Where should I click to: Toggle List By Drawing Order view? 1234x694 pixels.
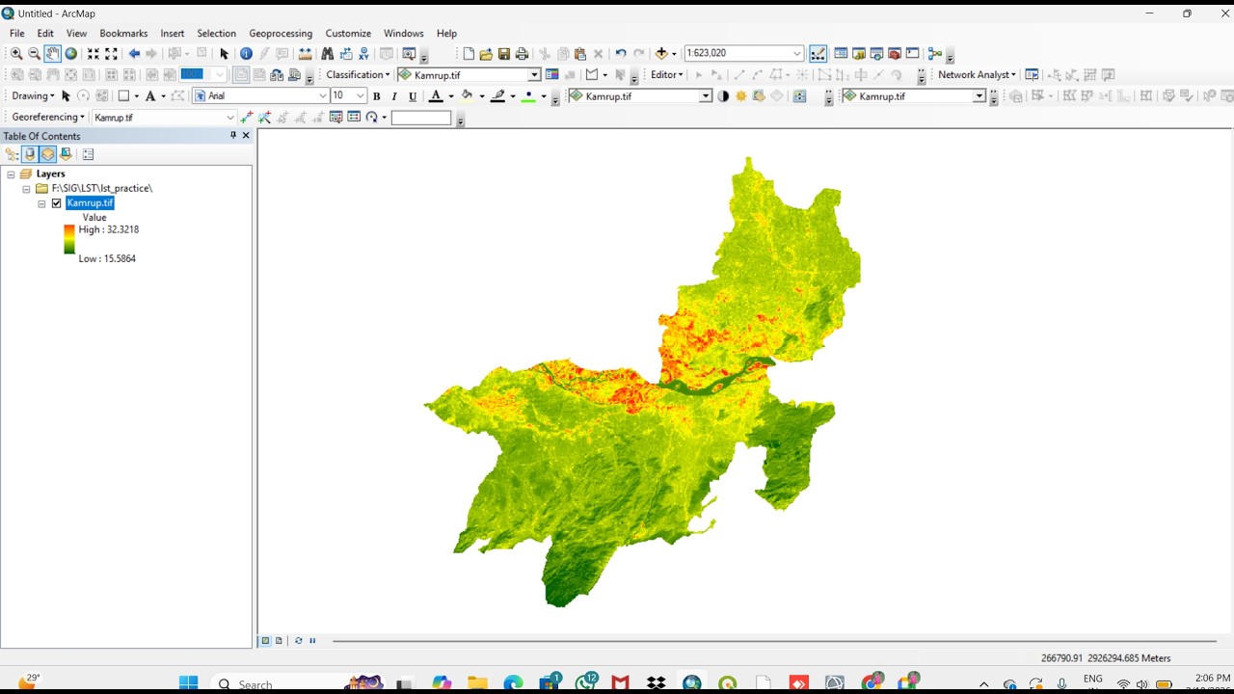tap(12, 154)
